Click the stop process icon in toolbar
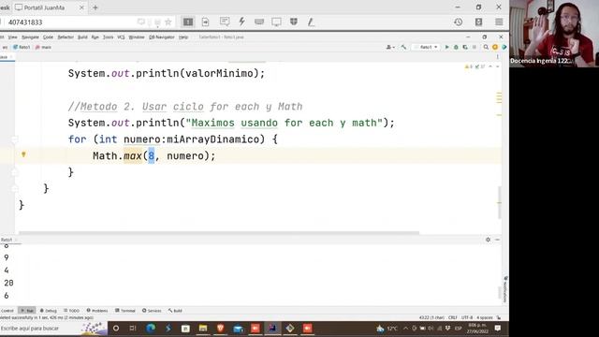599x337 pixels. coord(475,47)
